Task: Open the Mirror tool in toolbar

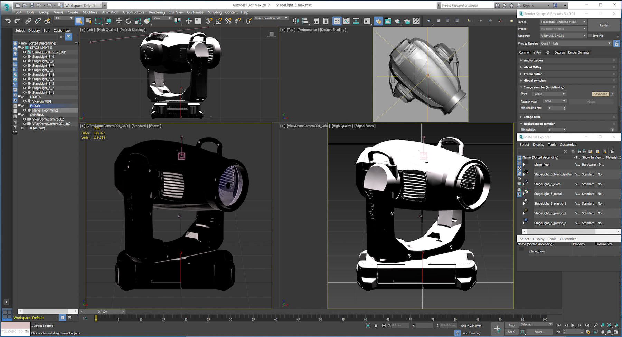Action: point(295,21)
